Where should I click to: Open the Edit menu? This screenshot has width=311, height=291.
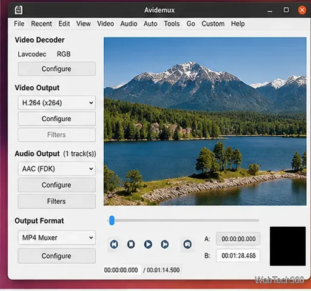click(64, 24)
